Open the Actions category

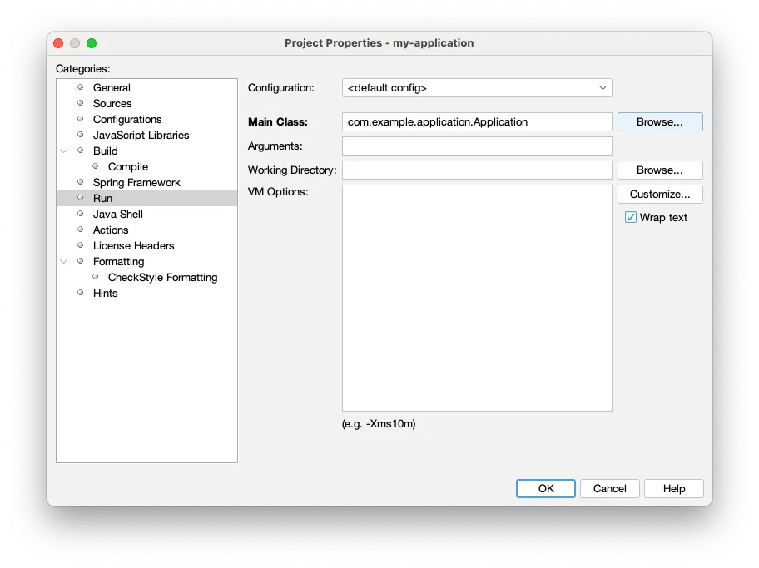(x=111, y=230)
